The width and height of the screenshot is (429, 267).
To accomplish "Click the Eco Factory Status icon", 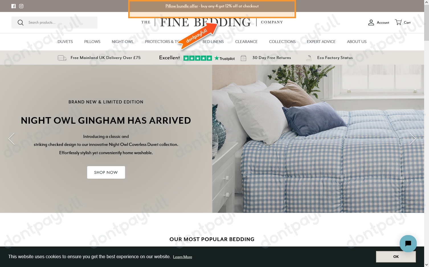I will click(309, 58).
